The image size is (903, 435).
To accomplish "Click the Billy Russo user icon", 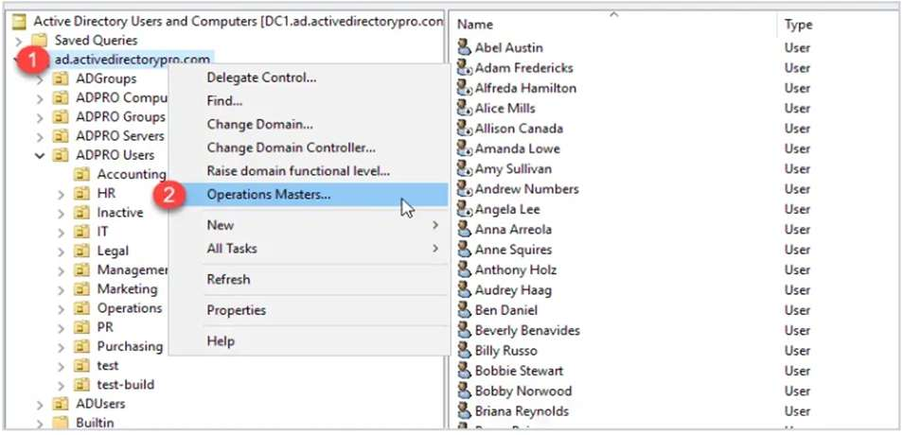I will [464, 350].
